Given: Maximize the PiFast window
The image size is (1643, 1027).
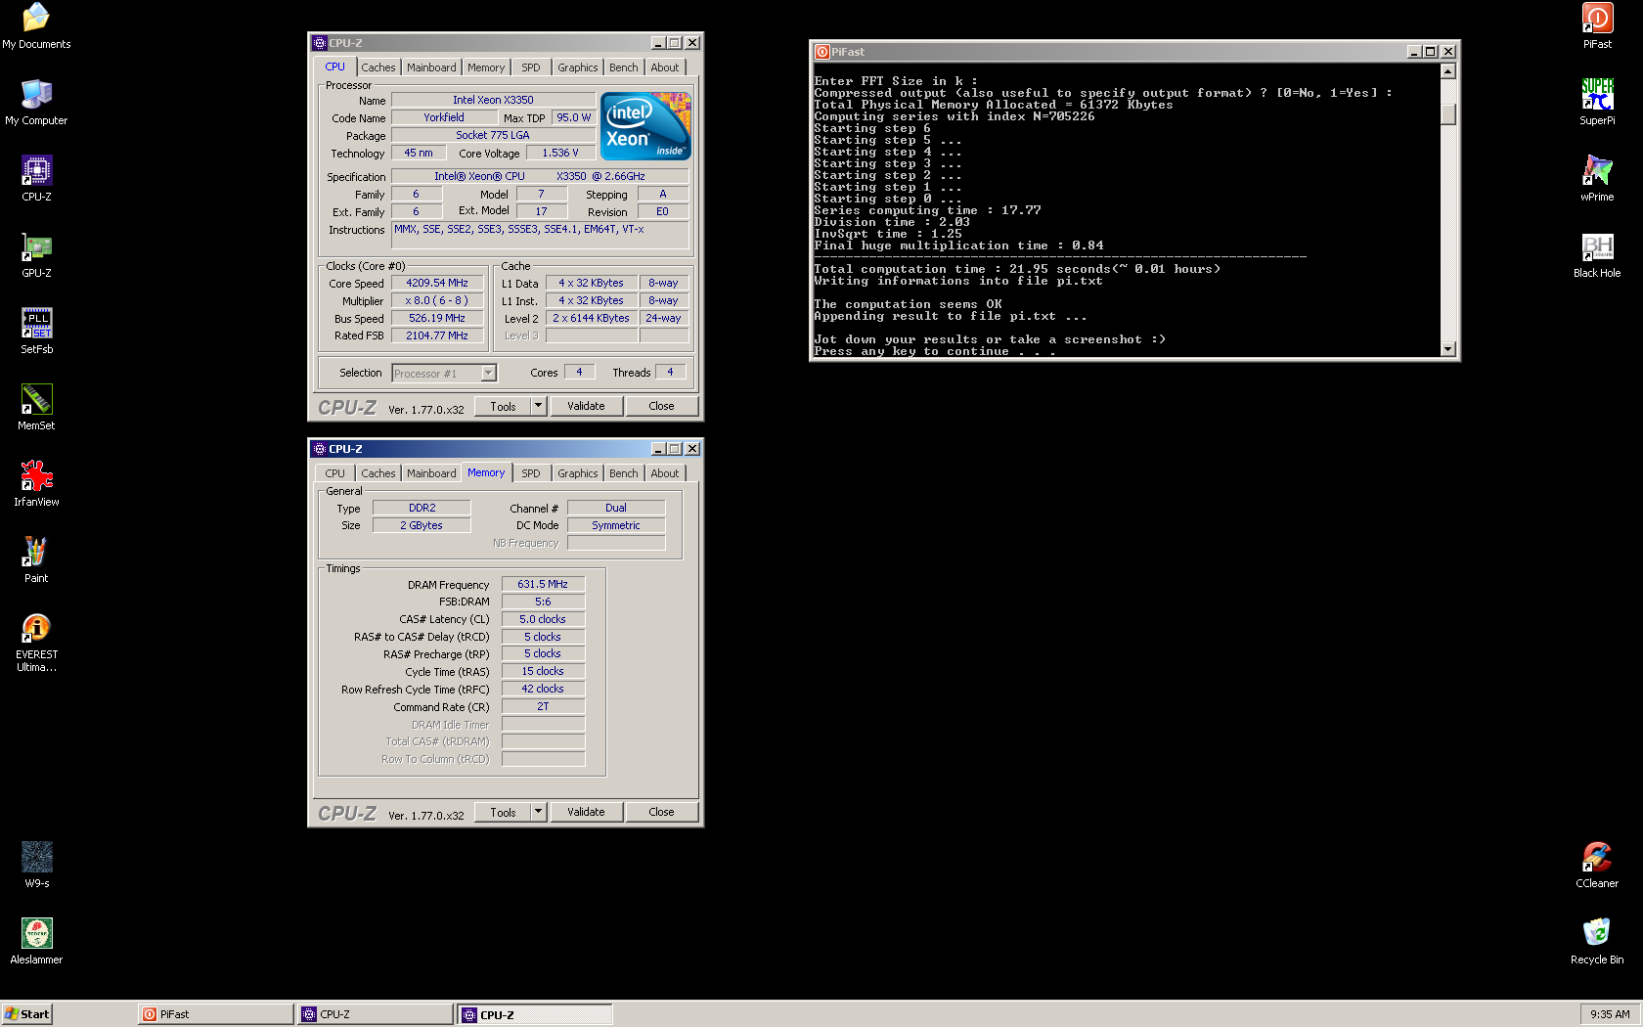Looking at the screenshot, I should point(1431,52).
